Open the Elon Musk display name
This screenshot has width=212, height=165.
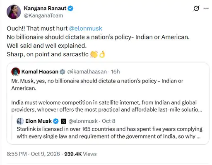coord(39,121)
